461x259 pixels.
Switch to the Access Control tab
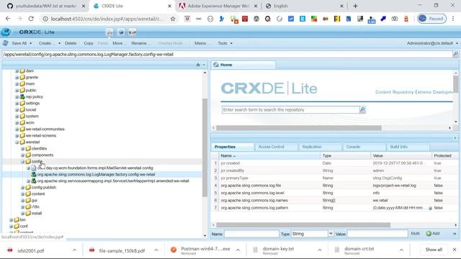coord(271,147)
